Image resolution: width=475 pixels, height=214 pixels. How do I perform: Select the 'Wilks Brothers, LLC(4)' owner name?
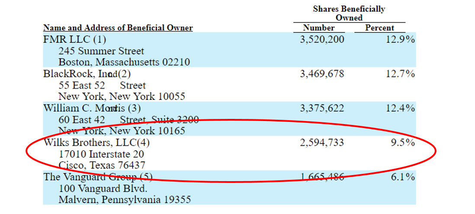tap(96, 143)
